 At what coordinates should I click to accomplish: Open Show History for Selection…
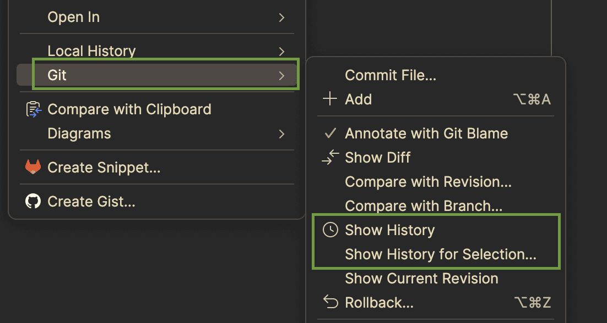coord(441,254)
